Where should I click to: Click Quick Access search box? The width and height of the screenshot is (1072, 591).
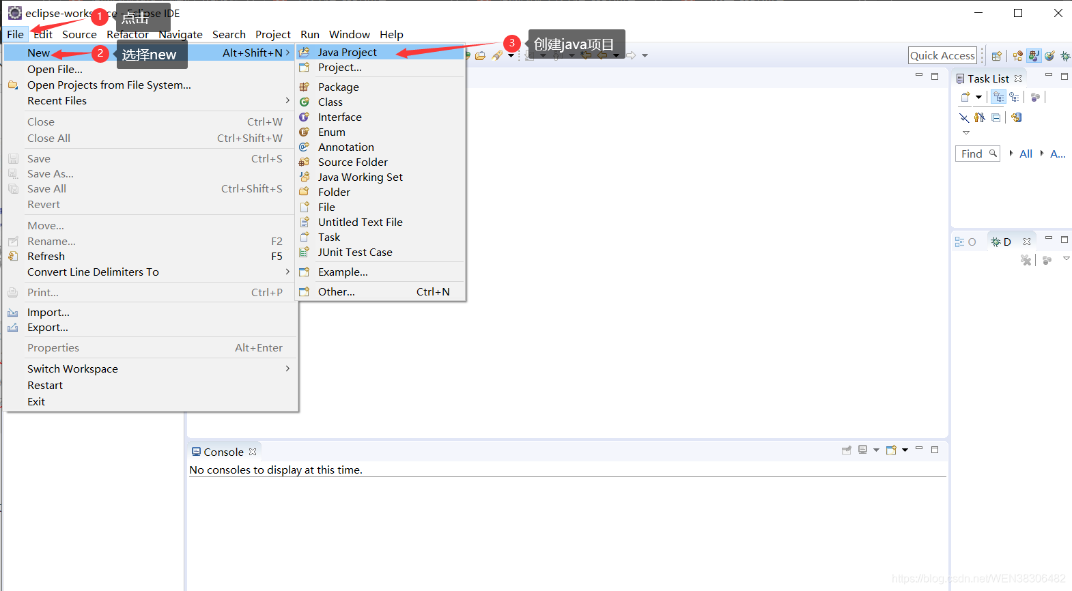click(x=942, y=55)
